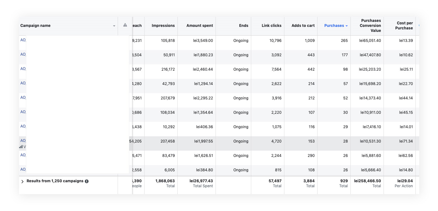Click the warning triangle column icon
The width and height of the screenshot is (438, 211).
point(125,25)
